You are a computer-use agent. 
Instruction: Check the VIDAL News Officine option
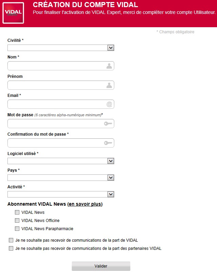click(x=17, y=221)
